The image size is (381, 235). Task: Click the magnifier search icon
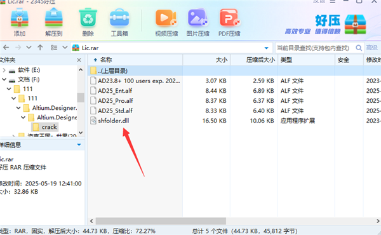[359, 48]
